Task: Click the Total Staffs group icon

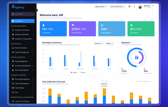Action: 131,25
